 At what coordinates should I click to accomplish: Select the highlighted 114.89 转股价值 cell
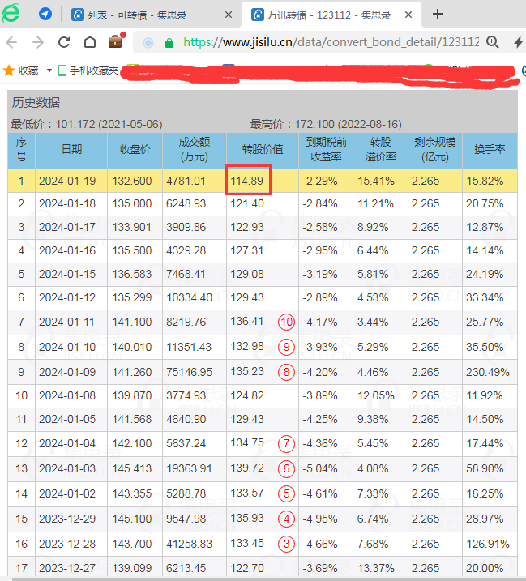click(247, 181)
